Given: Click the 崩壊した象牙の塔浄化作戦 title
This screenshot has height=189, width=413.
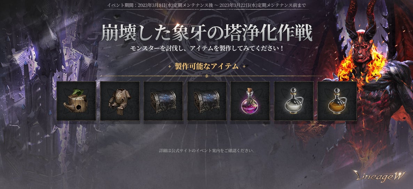Looking at the screenshot, I should point(207,34).
